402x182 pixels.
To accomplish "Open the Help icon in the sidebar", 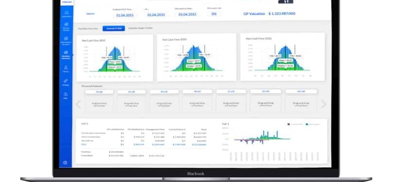I will pyautogui.click(x=66, y=95).
